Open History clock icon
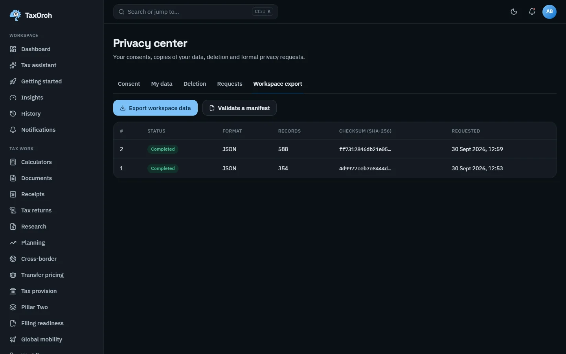 point(13,114)
